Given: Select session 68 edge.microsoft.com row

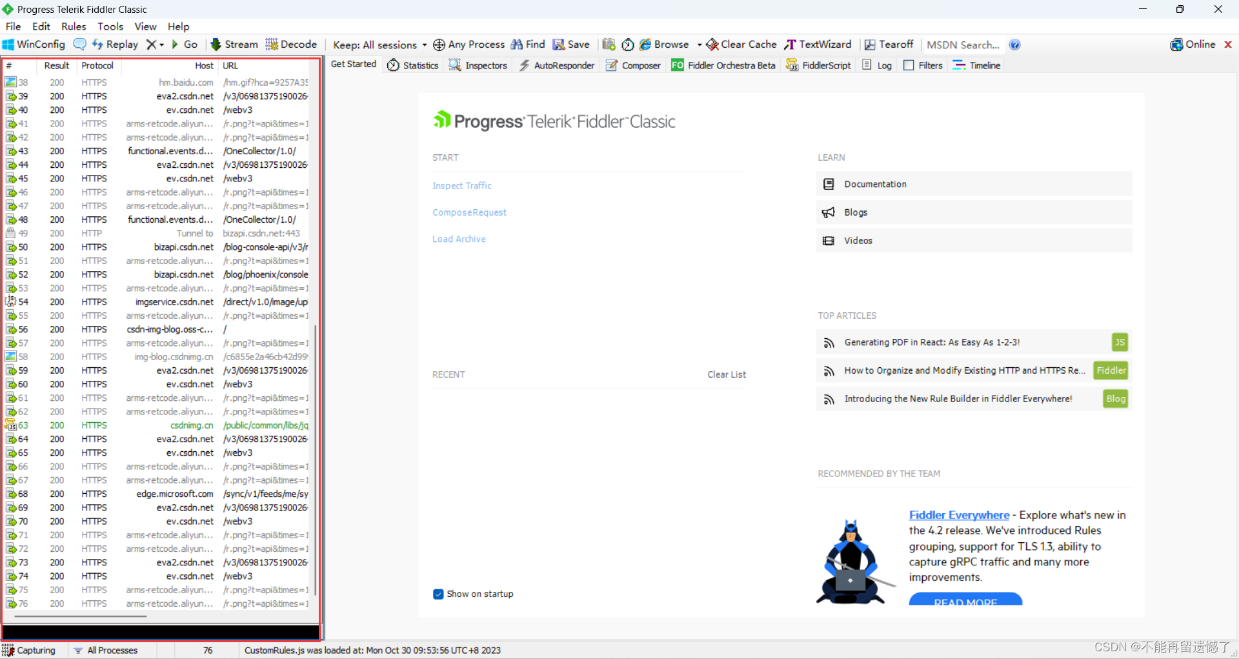Looking at the screenshot, I should point(157,494).
